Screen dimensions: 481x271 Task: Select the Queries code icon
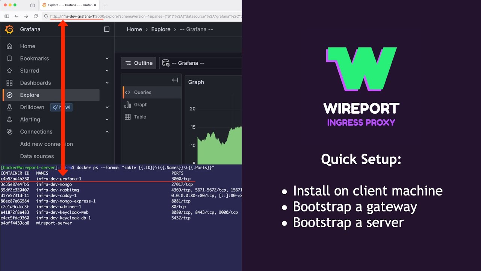(x=128, y=92)
